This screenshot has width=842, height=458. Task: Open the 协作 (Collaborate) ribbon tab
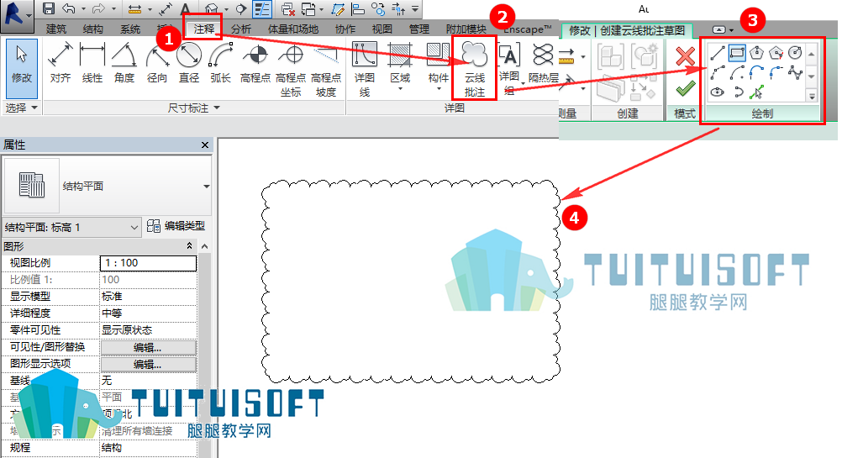coord(345,29)
